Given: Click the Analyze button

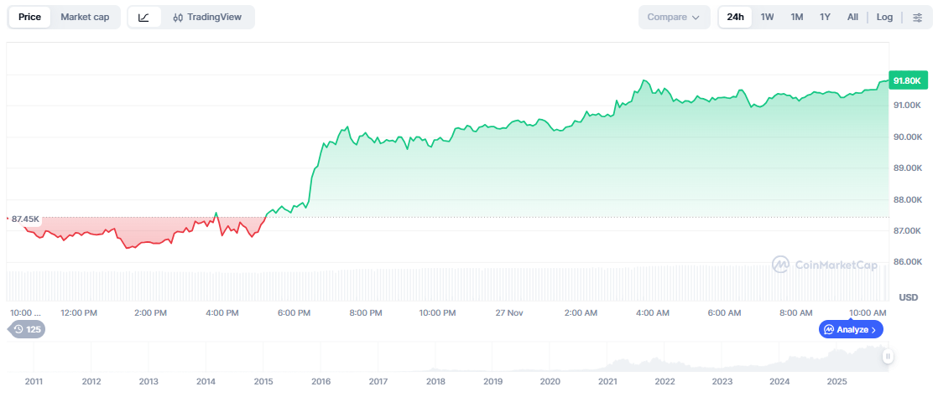Looking at the screenshot, I should pyautogui.click(x=851, y=329).
